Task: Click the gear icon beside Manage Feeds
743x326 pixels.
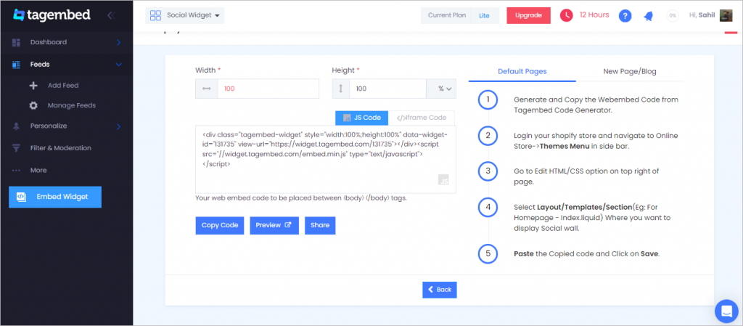Action: tap(33, 106)
